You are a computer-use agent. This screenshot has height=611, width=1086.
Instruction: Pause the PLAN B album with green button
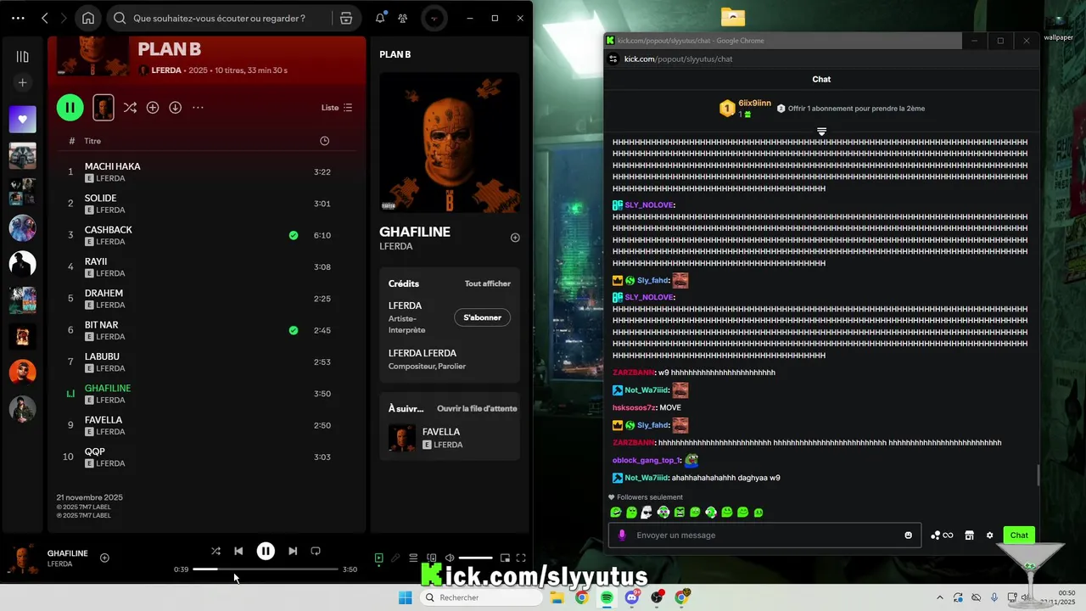click(70, 107)
